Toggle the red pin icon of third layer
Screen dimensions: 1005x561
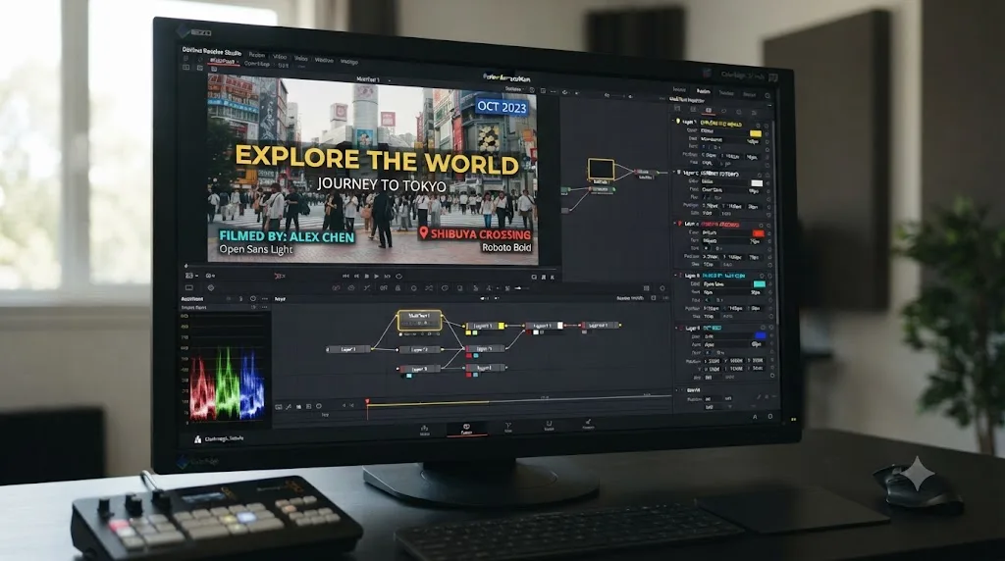[681, 225]
